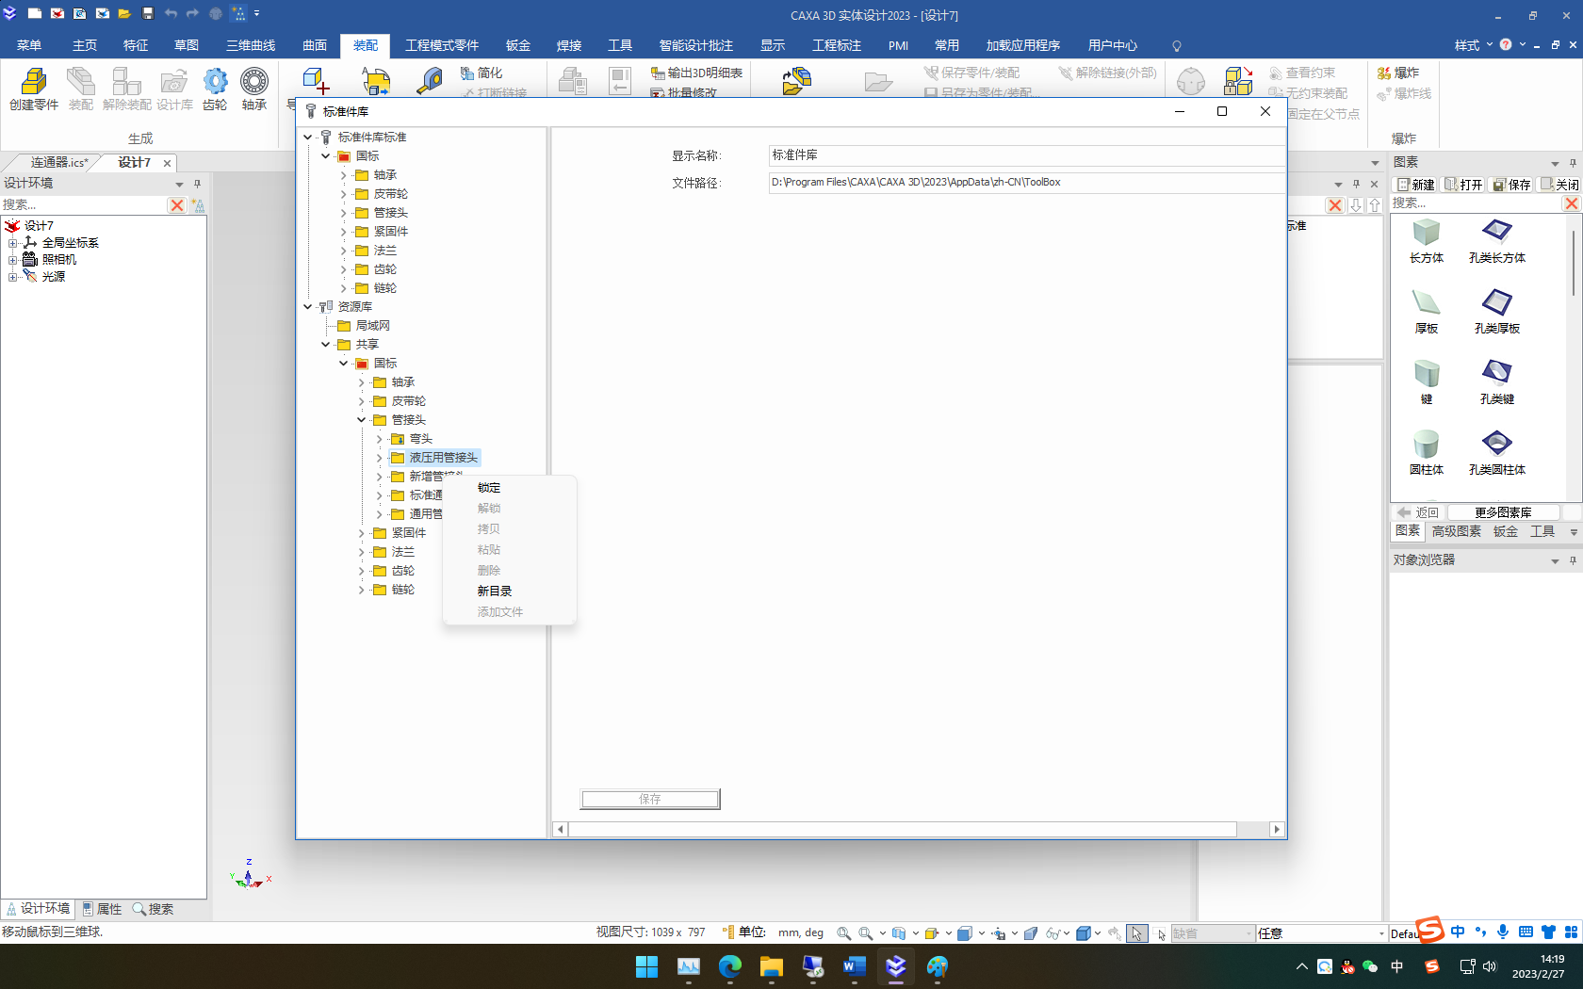Image resolution: width=1583 pixels, height=989 pixels.
Task: Open Microsoft Edge from the taskbar
Action: 730,966
